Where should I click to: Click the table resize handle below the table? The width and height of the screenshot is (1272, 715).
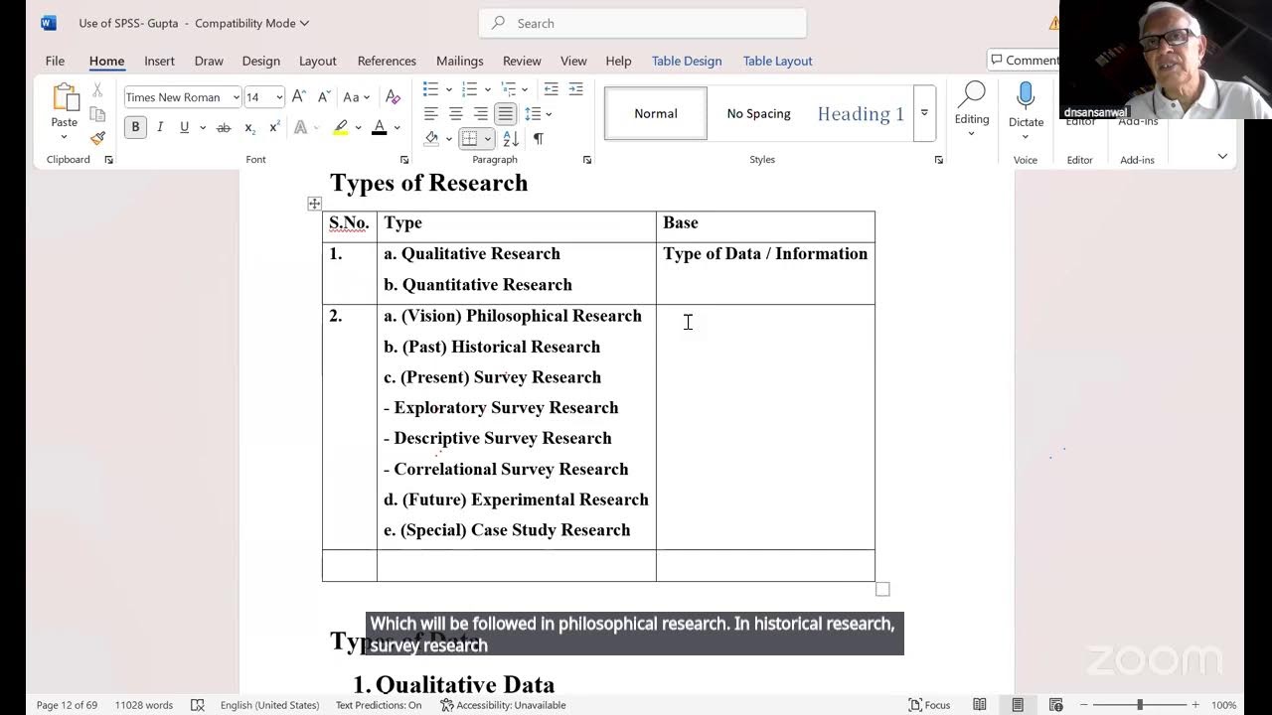pos(882,589)
